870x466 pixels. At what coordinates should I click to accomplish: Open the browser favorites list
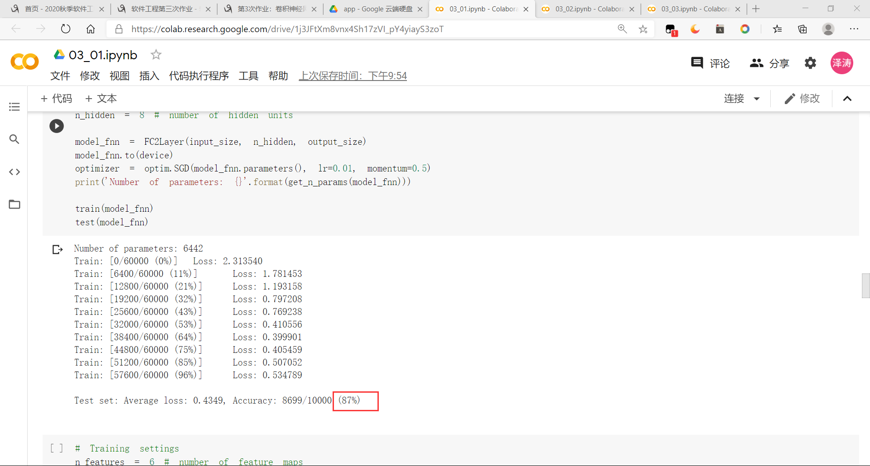[778, 29]
